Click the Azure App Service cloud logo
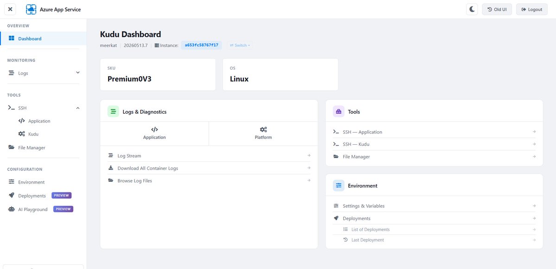 pyautogui.click(x=31, y=9)
